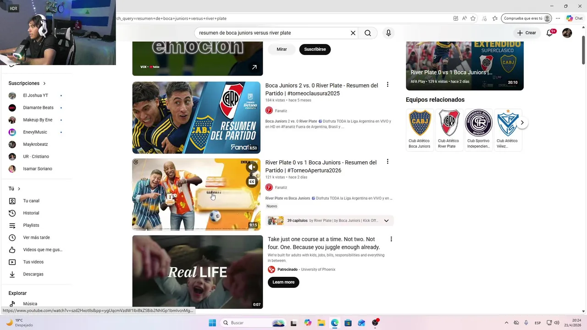Open options for River Plate 0 vs 1 video
Image resolution: width=587 pixels, height=330 pixels.
point(388,162)
